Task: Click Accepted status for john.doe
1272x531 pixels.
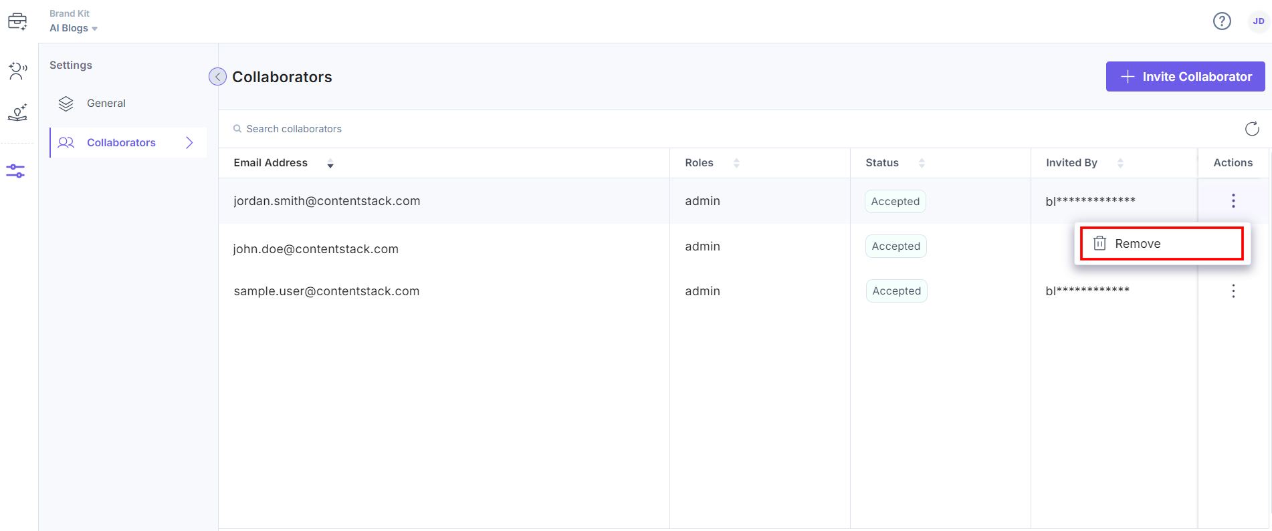Action: coord(896,246)
